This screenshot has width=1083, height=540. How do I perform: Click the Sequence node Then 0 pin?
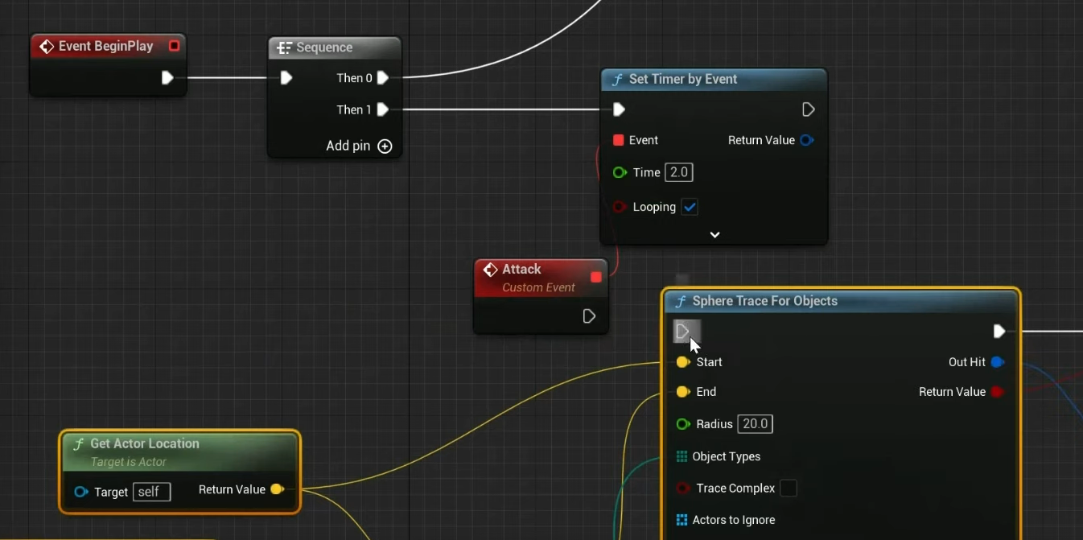point(383,78)
